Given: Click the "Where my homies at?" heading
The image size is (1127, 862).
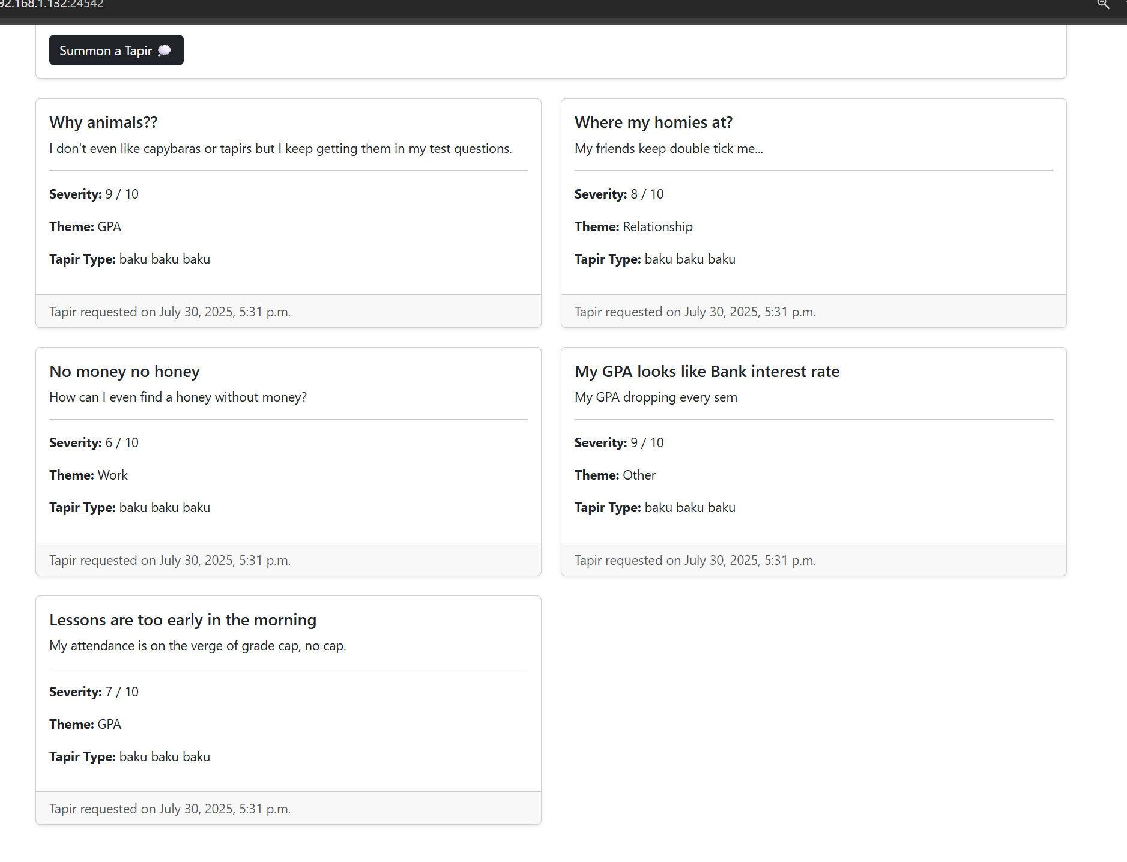Looking at the screenshot, I should 653,122.
